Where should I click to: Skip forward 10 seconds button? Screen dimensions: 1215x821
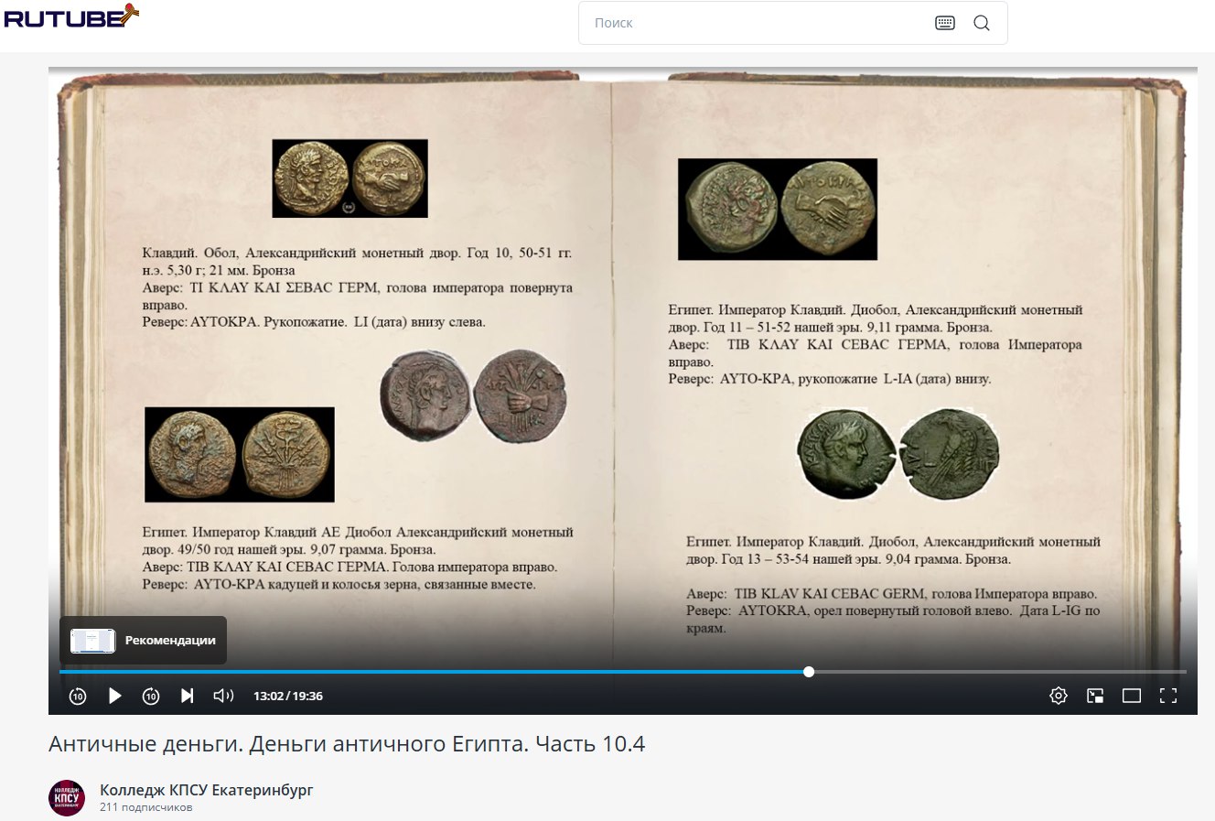point(151,696)
